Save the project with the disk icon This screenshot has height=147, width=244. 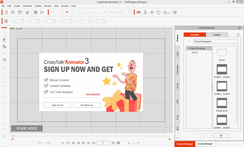pyautogui.click(x=20, y=13)
